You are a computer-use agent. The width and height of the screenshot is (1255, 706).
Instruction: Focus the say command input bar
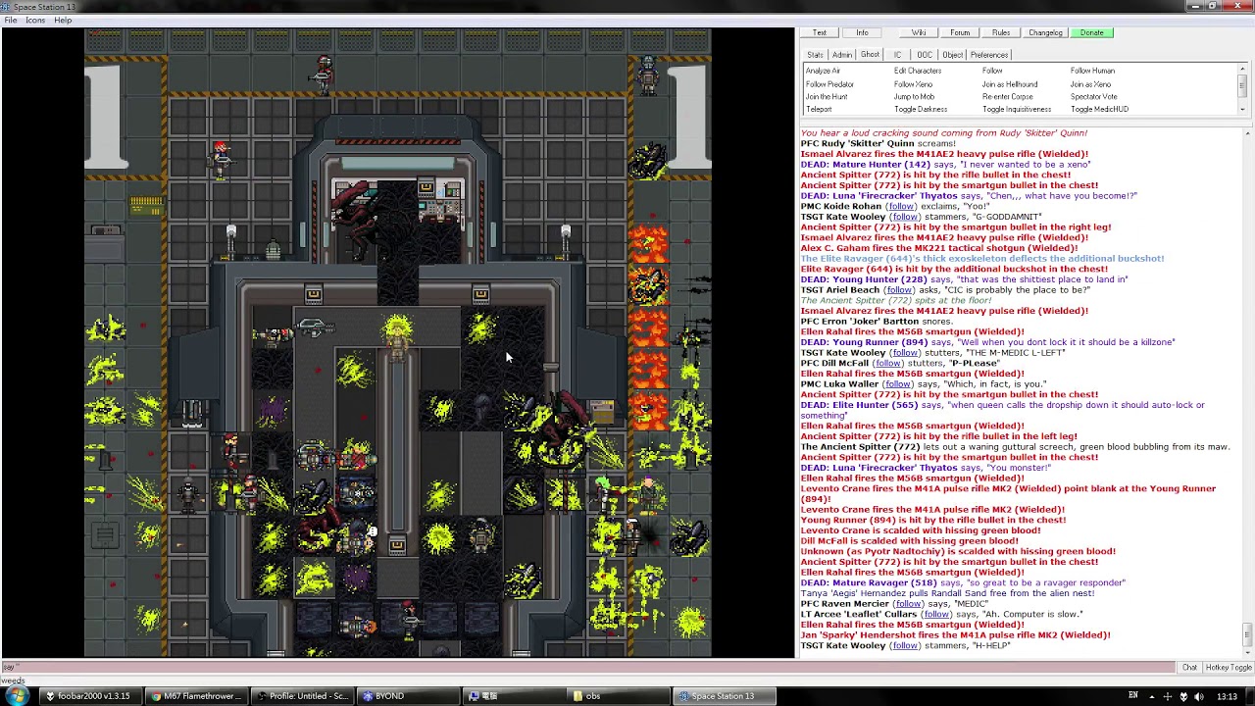click(x=588, y=668)
